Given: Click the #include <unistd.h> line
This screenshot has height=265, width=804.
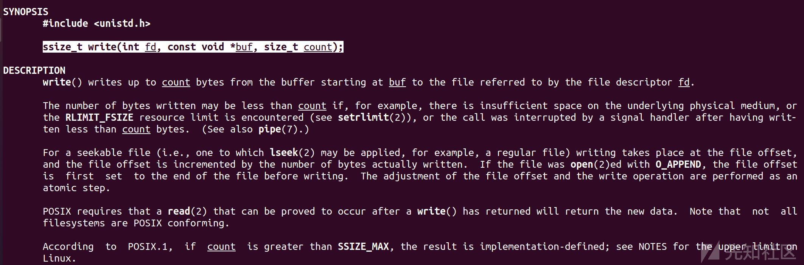Looking at the screenshot, I should click(x=96, y=23).
